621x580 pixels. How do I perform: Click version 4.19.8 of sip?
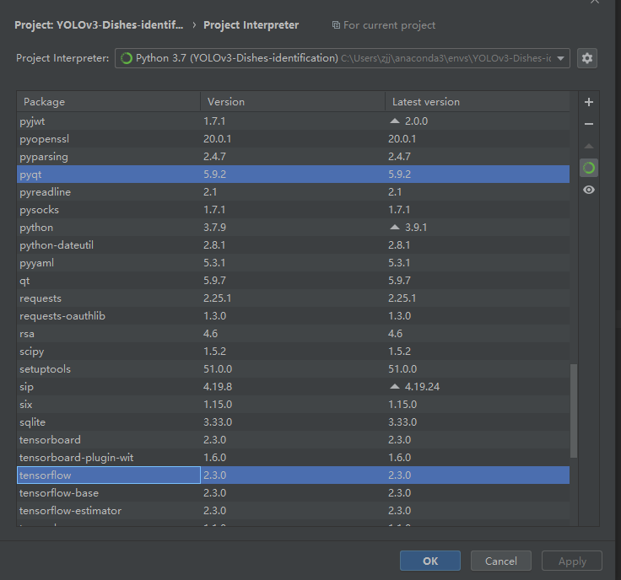coord(218,387)
